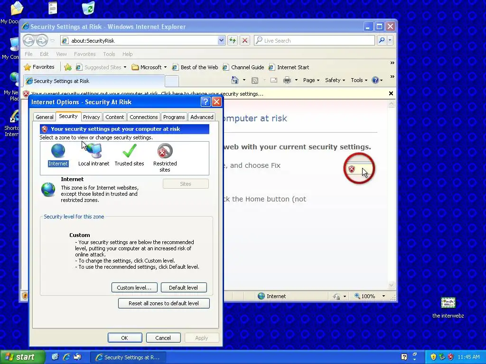The image size is (486, 364).
Task: Open the Channel Guide favorites link
Action: pyautogui.click(x=243, y=67)
